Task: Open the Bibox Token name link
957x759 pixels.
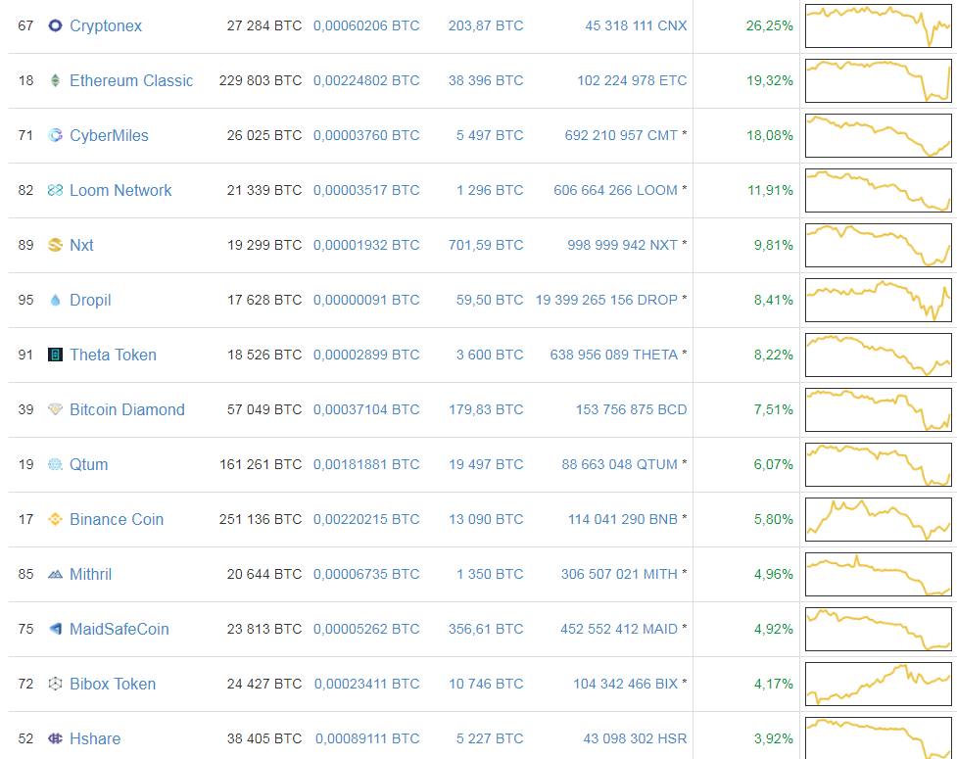Action: click(x=113, y=684)
